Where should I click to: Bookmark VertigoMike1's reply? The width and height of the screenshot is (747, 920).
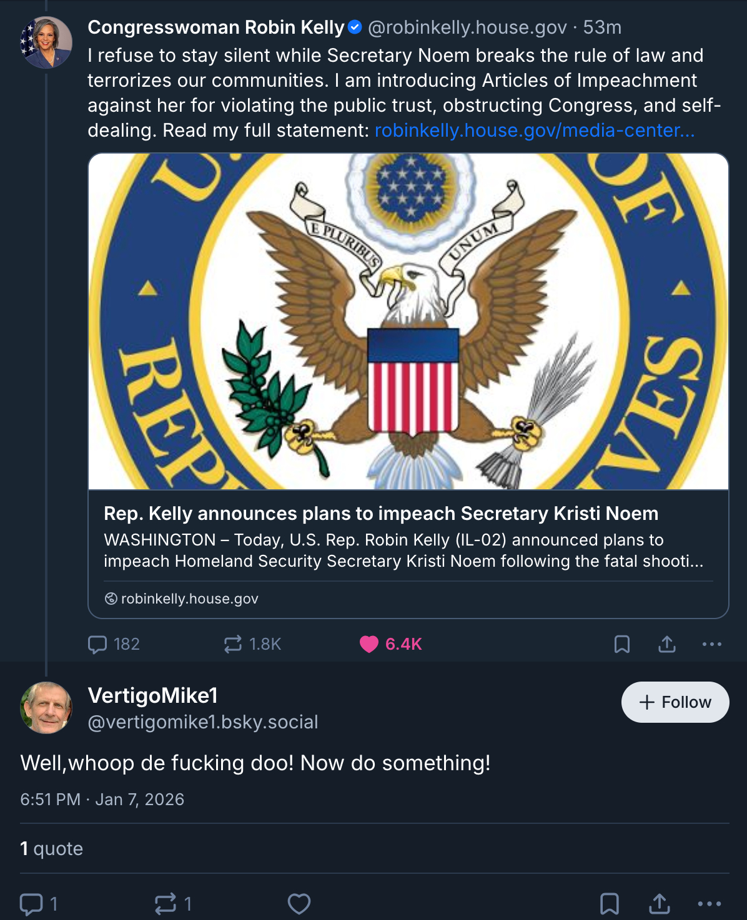click(x=610, y=904)
